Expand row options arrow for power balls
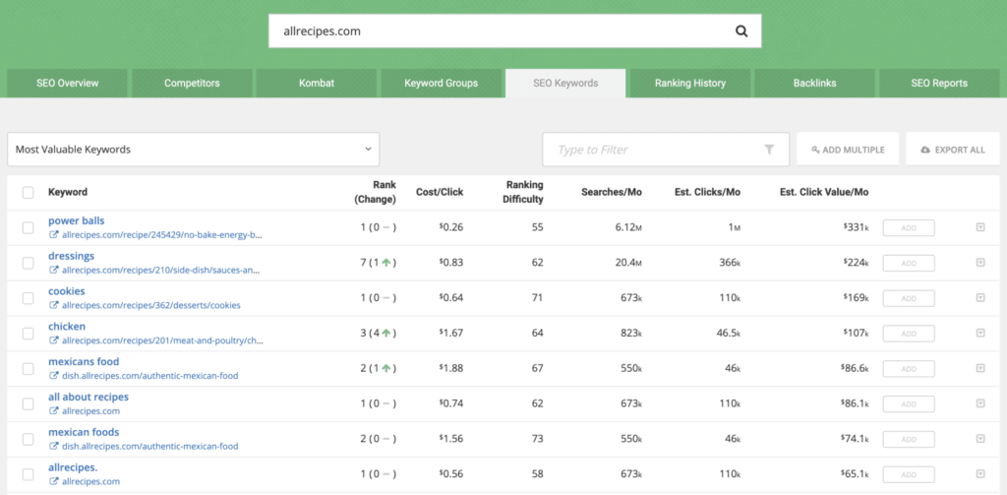Viewport: 1007px width, 495px height. click(980, 227)
